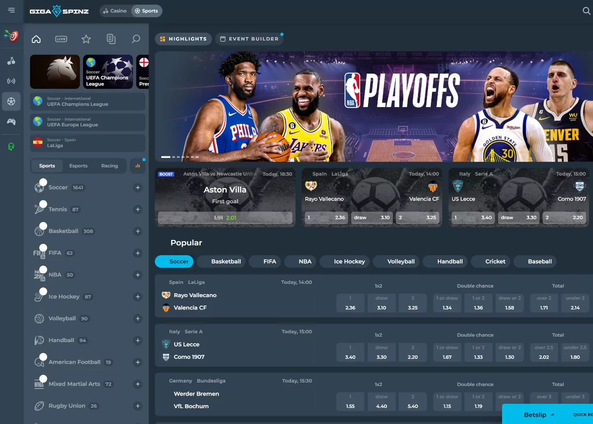593x424 pixels.
Task: Bet over 2.5 at 2.02 for Lecce match
Action: [x=544, y=352]
